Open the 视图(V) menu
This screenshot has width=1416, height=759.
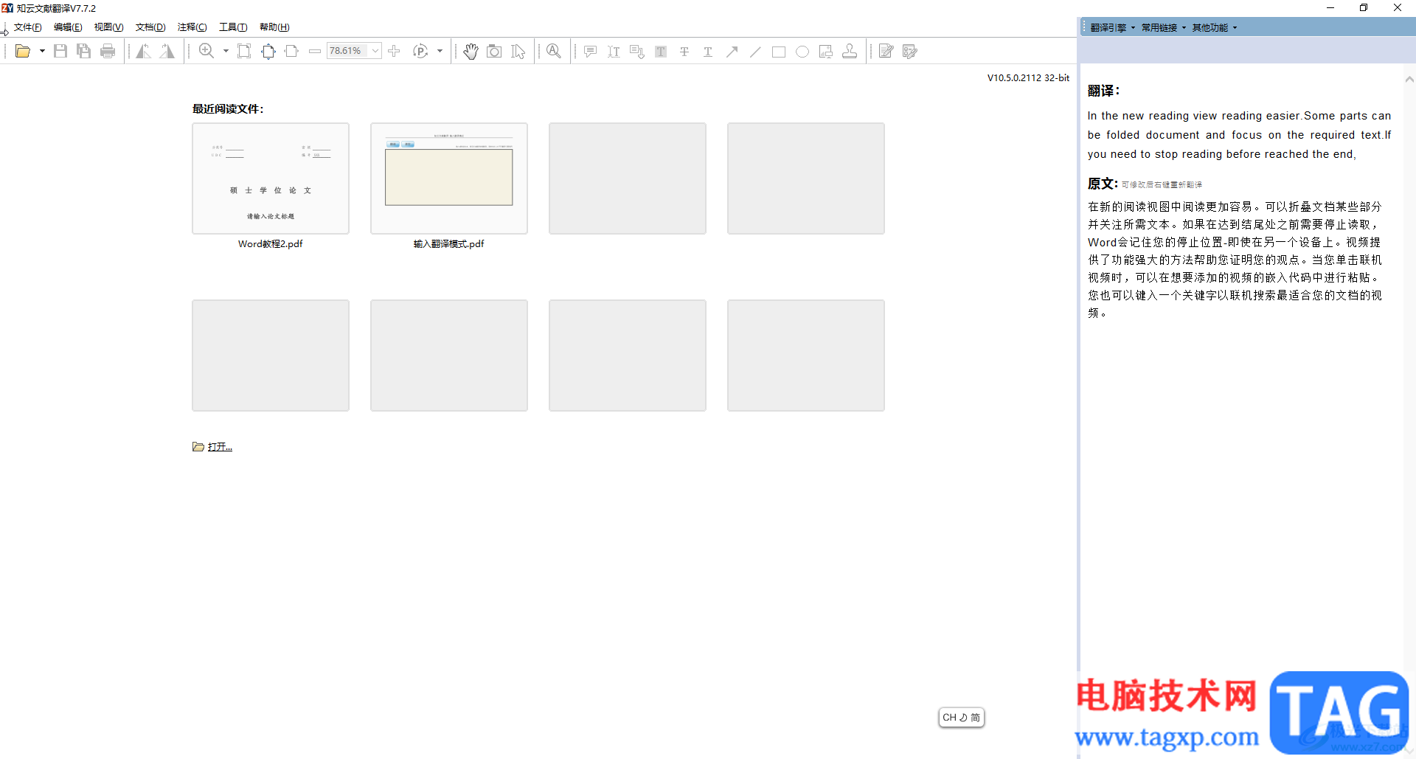pos(108,27)
